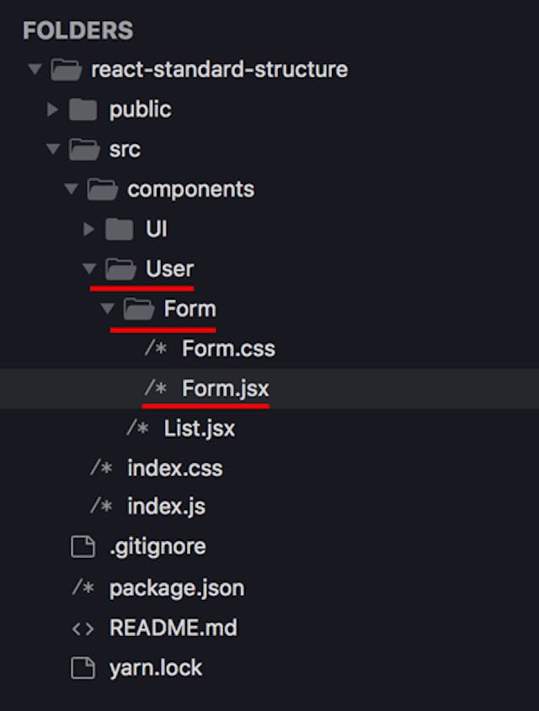The width and height of the screenshot is (539, 711).
Task: Open the index.js file
Action: tap(166, 507)
